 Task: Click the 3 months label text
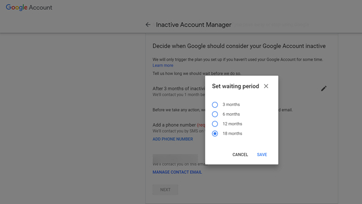(231, 104)
